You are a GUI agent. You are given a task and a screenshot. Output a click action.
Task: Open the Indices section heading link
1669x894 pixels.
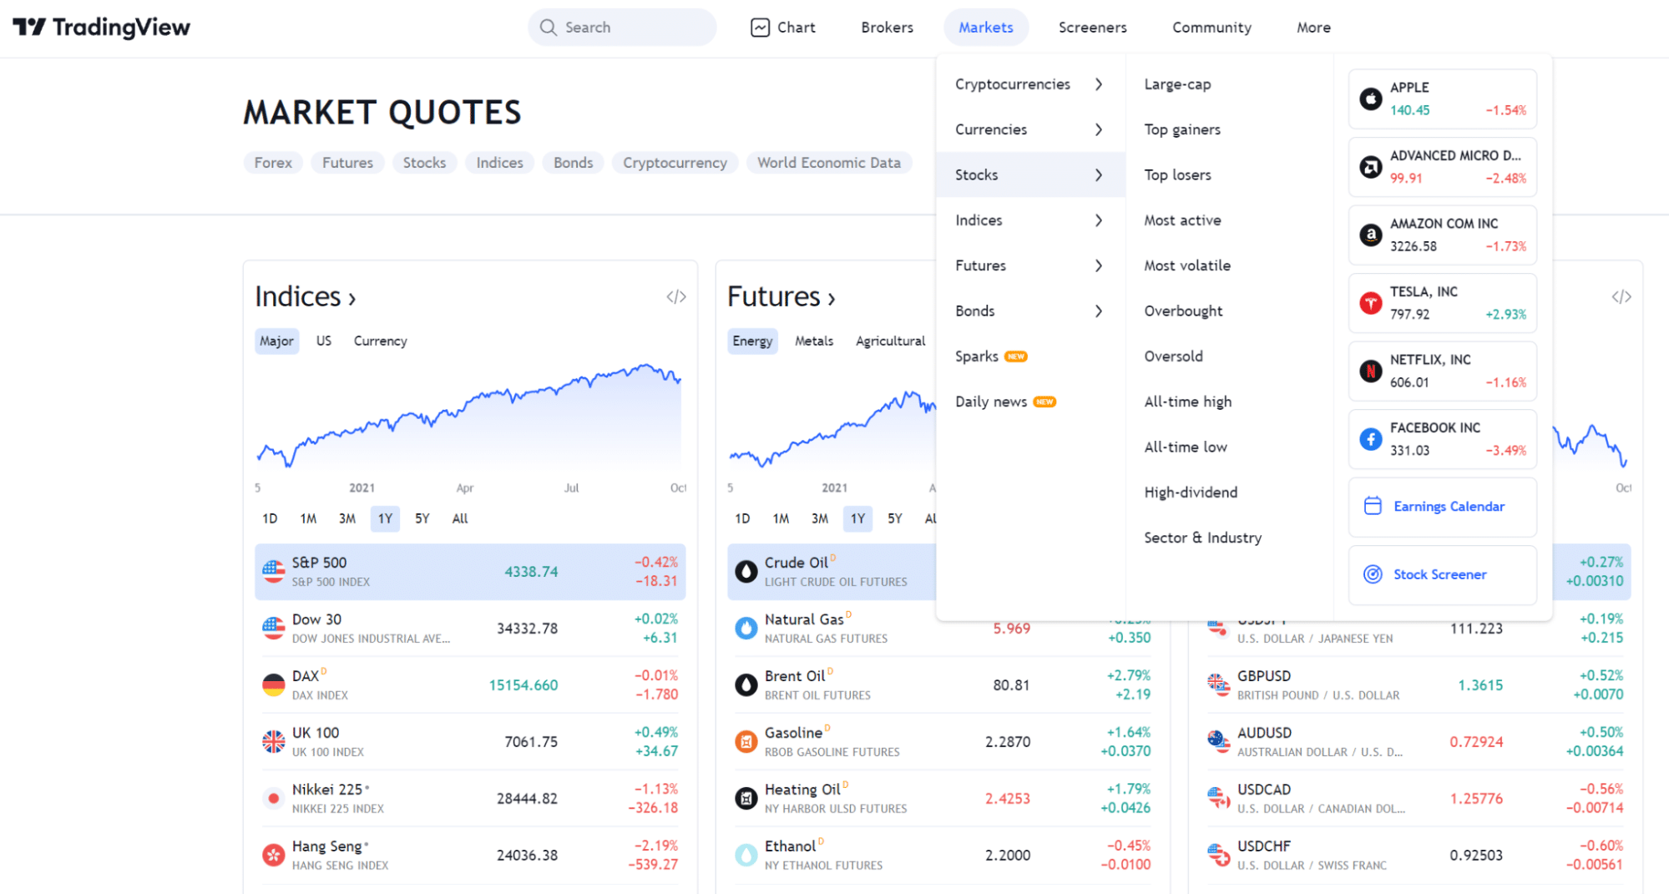point(306,297)
